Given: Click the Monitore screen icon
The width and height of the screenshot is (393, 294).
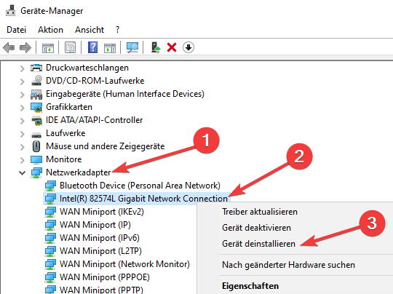Looking at the screenshot, I should (36, 159).
